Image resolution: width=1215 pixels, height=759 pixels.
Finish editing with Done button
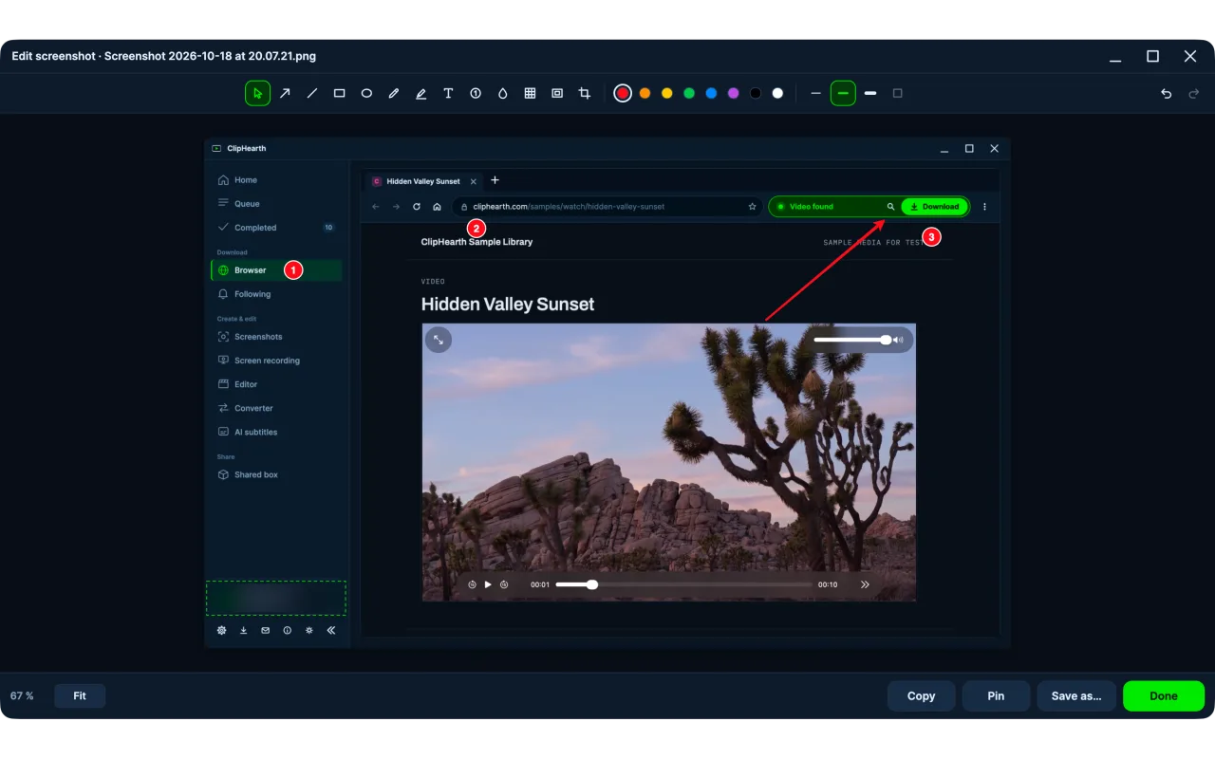click(x=1164, y=695)
